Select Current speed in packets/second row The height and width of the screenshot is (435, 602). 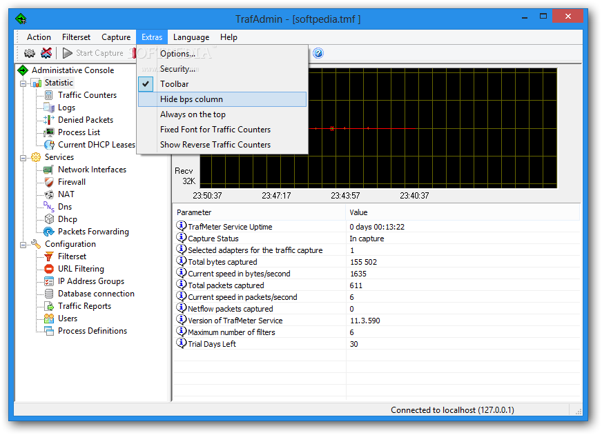(x=376, y=297)
